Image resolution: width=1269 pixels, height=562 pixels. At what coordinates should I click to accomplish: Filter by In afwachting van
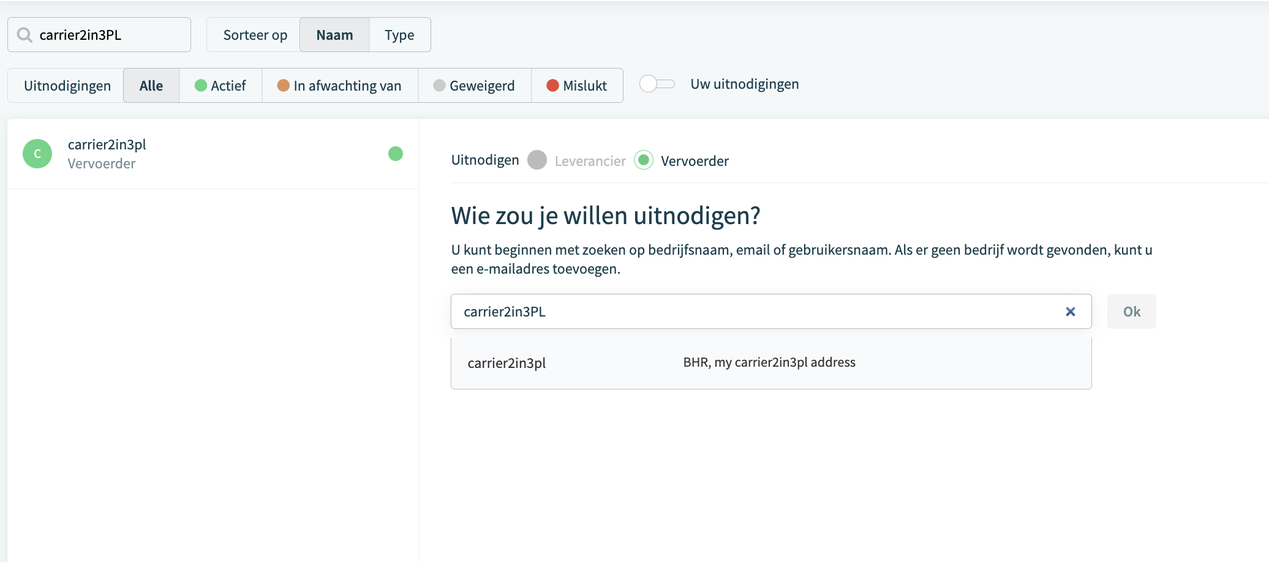click(340, 86)
